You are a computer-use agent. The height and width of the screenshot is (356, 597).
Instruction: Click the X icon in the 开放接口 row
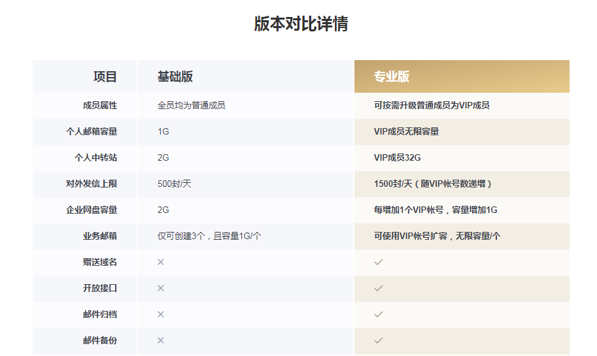161,288
